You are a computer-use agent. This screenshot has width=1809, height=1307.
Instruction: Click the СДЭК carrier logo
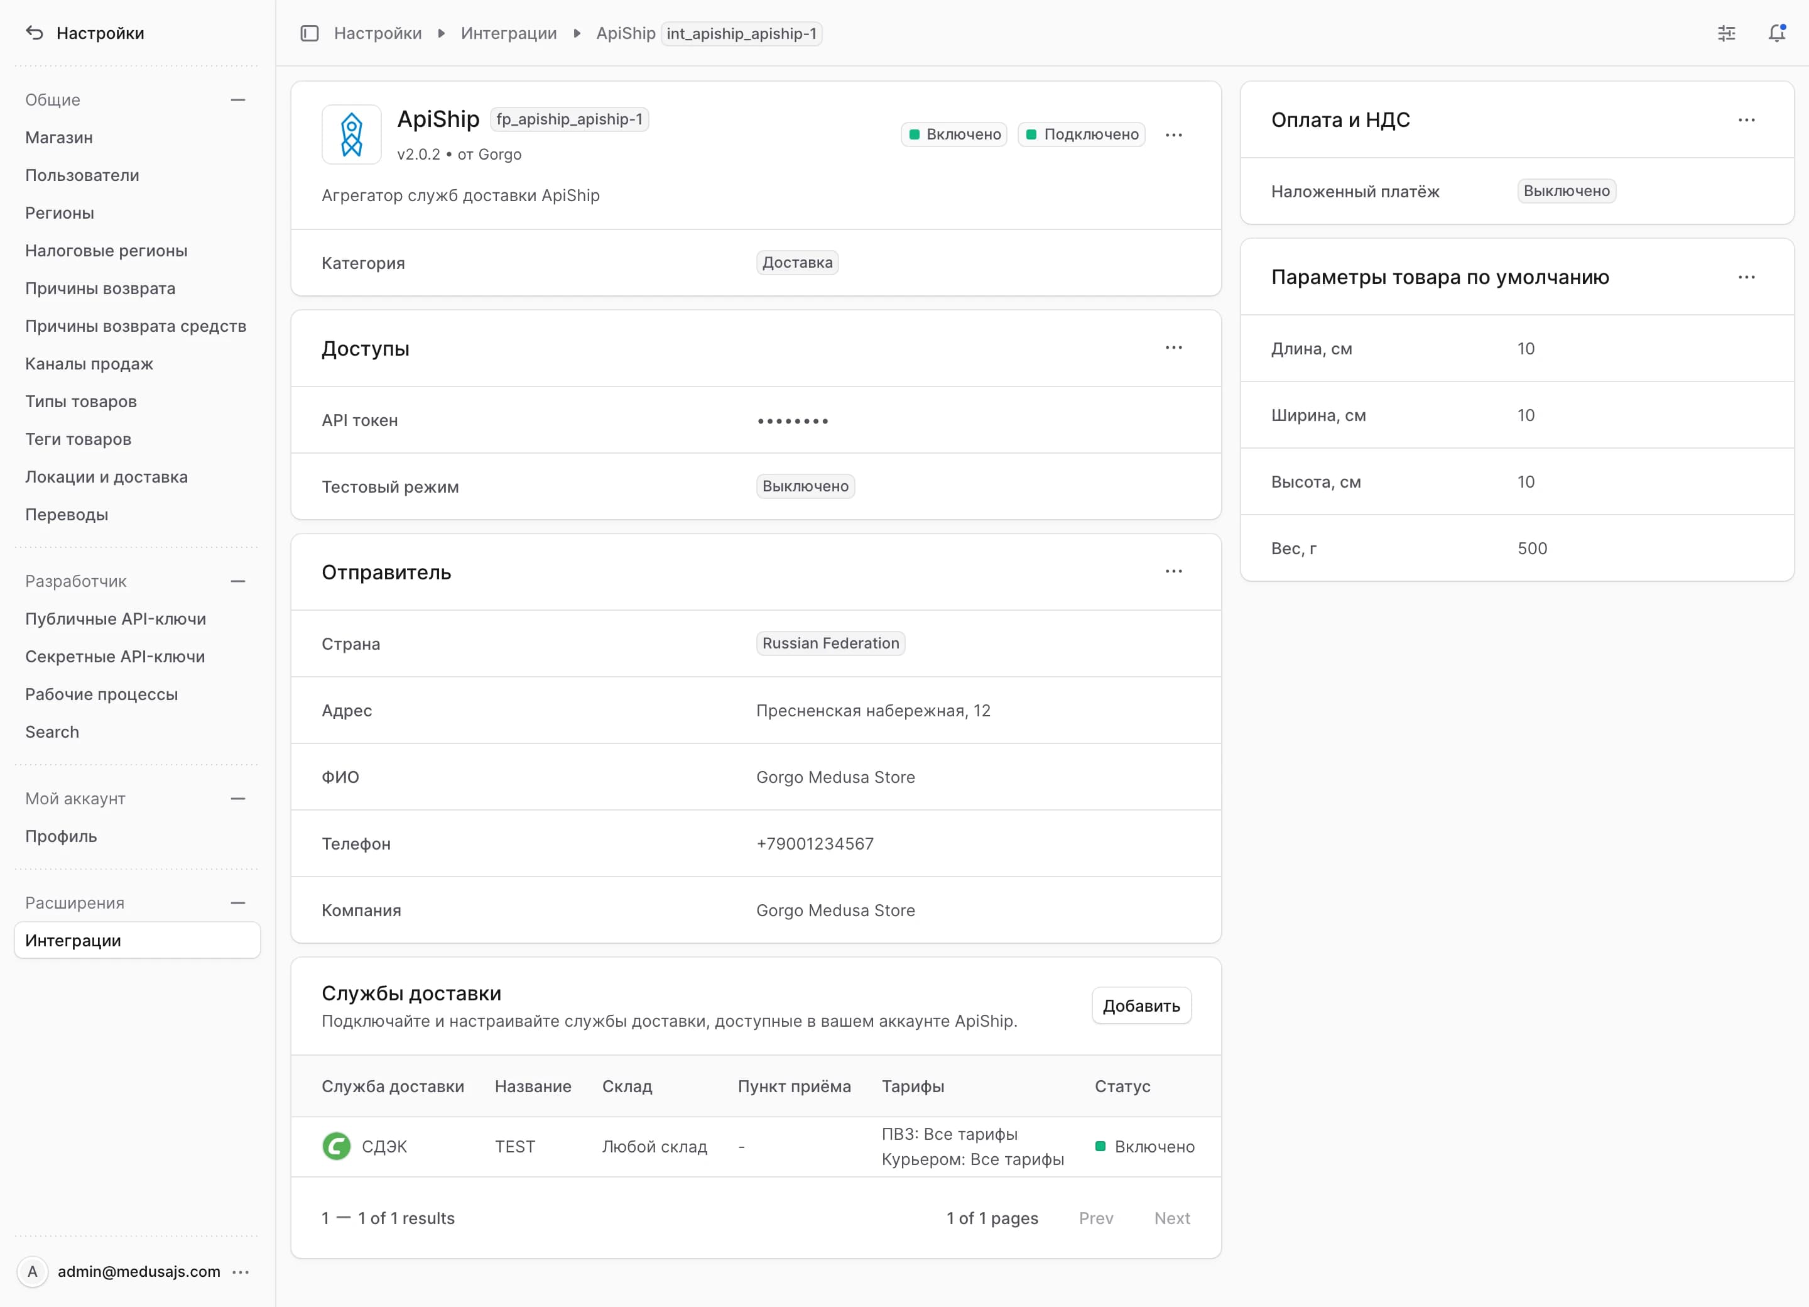337,1147
